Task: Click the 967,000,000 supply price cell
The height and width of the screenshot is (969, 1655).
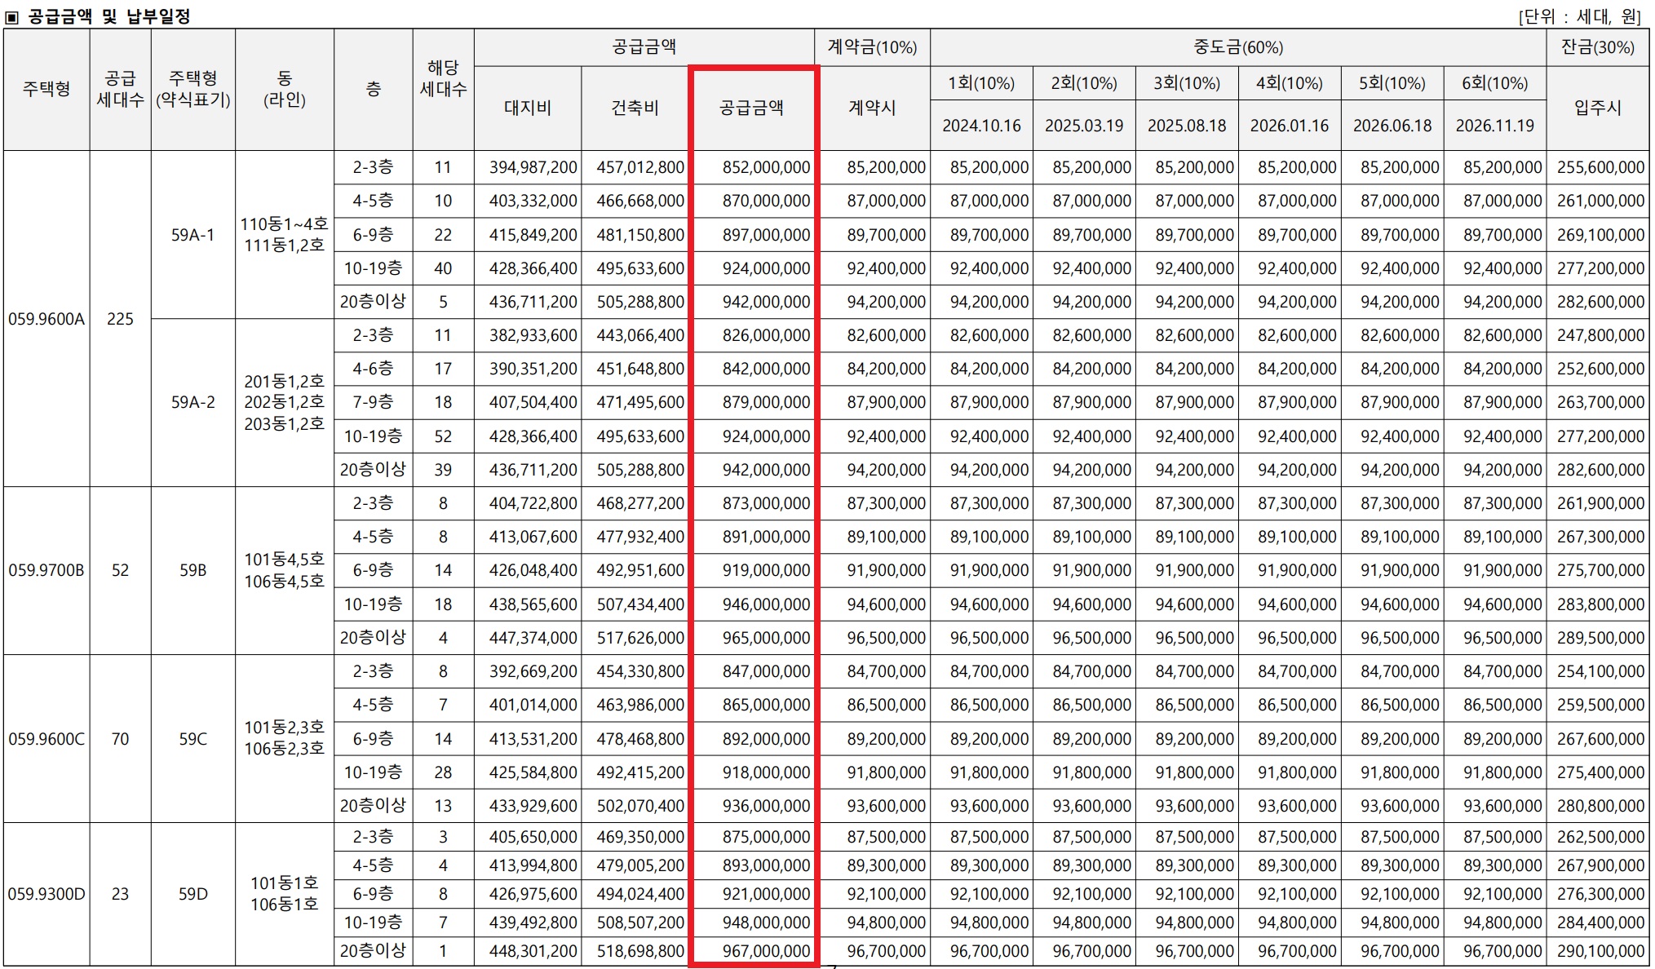Action: tap(765, 951)
